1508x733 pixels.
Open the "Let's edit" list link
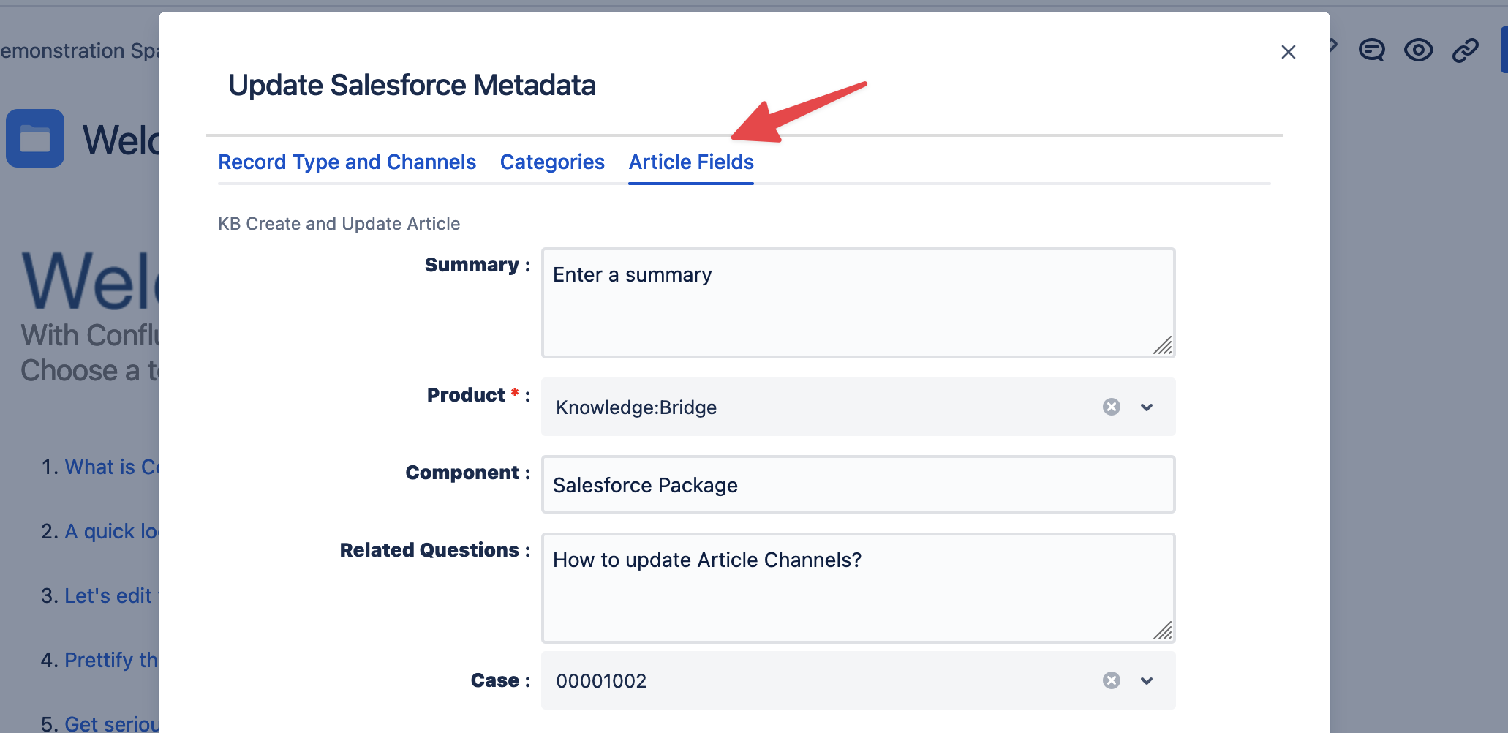108,595
